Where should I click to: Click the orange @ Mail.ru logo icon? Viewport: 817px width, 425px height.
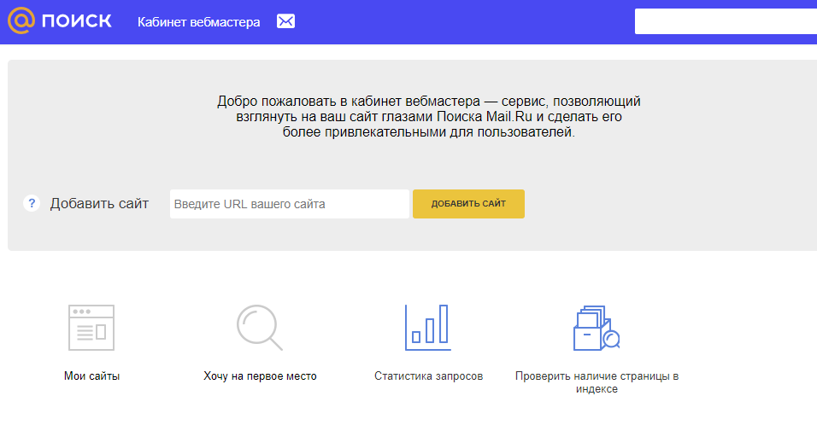coord(21,21)
